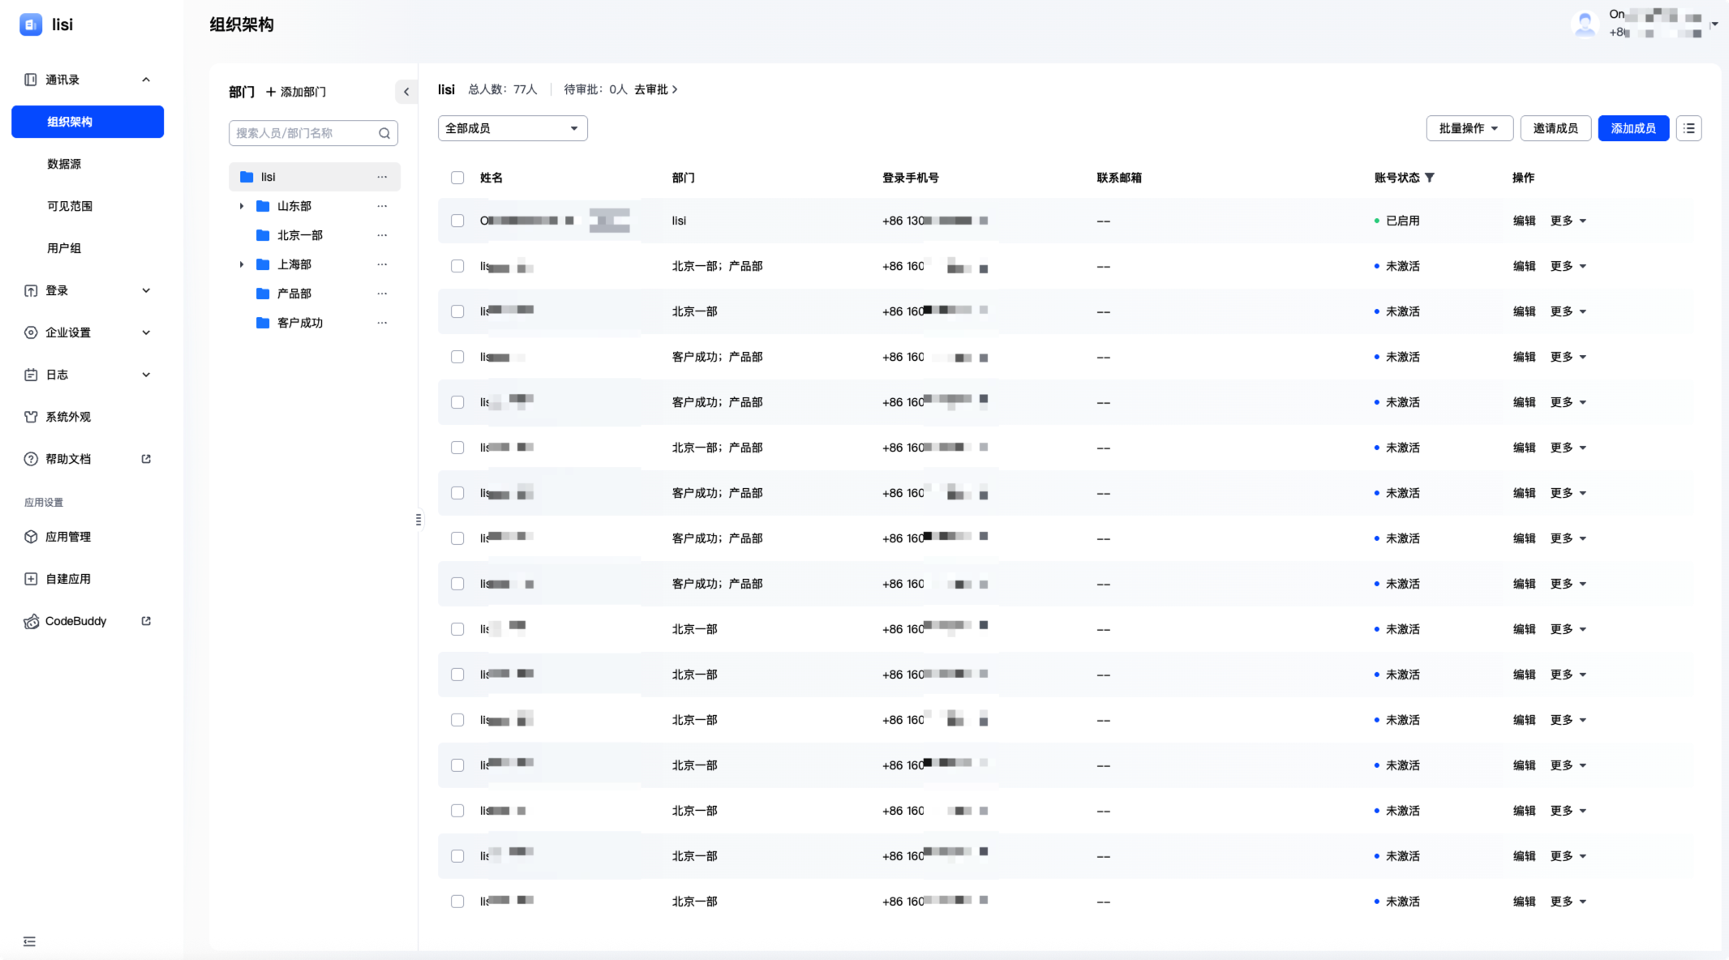The height and width of the screenshot is (960, 1729).
Task: Switch to the 数据源 menu item
Action: coord(64,164)
